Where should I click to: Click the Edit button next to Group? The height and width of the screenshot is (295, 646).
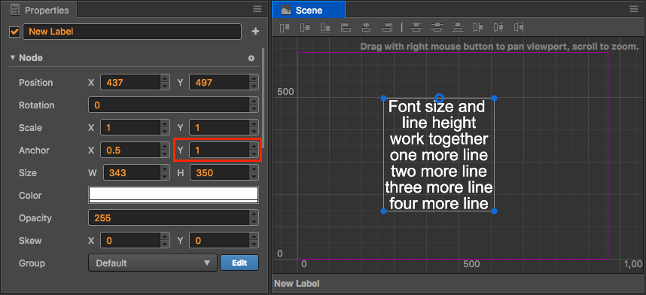[x=239, y=263]
